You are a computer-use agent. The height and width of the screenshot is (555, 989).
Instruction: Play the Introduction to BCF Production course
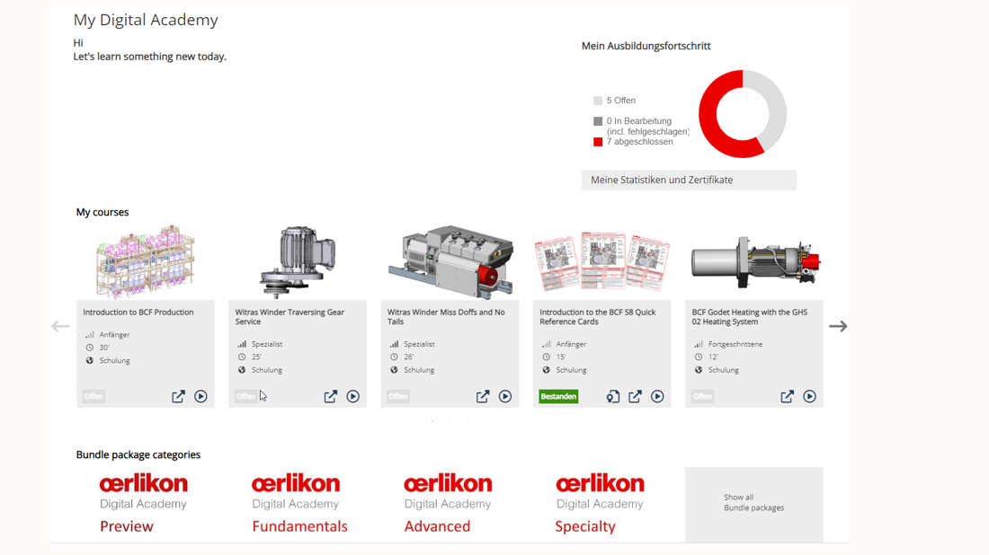[x=200, y=396]
